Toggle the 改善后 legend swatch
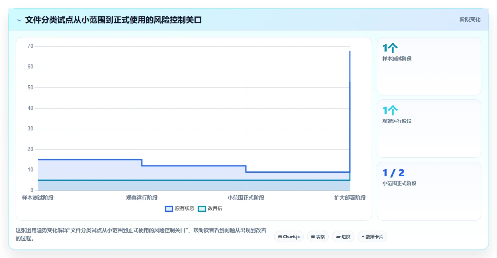Viewport: 497px width, 258px height. [202, 208]
